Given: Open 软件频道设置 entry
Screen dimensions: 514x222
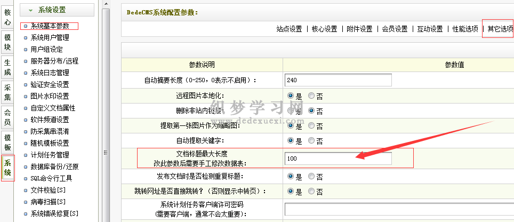Looking at the screenshot, I should (x=50, y=120).
